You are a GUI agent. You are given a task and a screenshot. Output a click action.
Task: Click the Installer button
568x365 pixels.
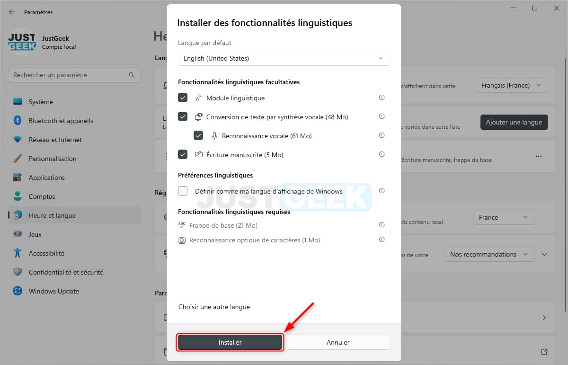tap(230, 342)
